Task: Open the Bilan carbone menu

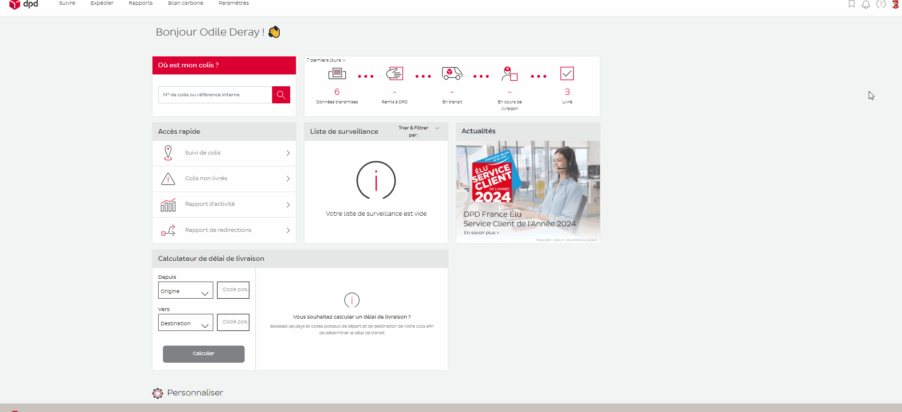Action: tap(186, 3)
